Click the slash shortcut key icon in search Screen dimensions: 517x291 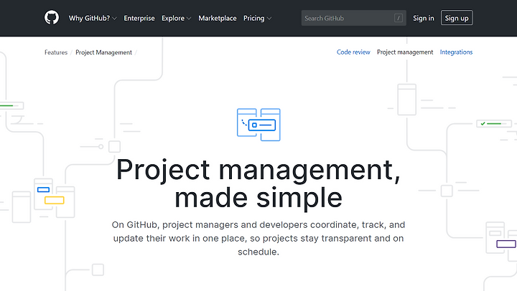tap(399, 18)
